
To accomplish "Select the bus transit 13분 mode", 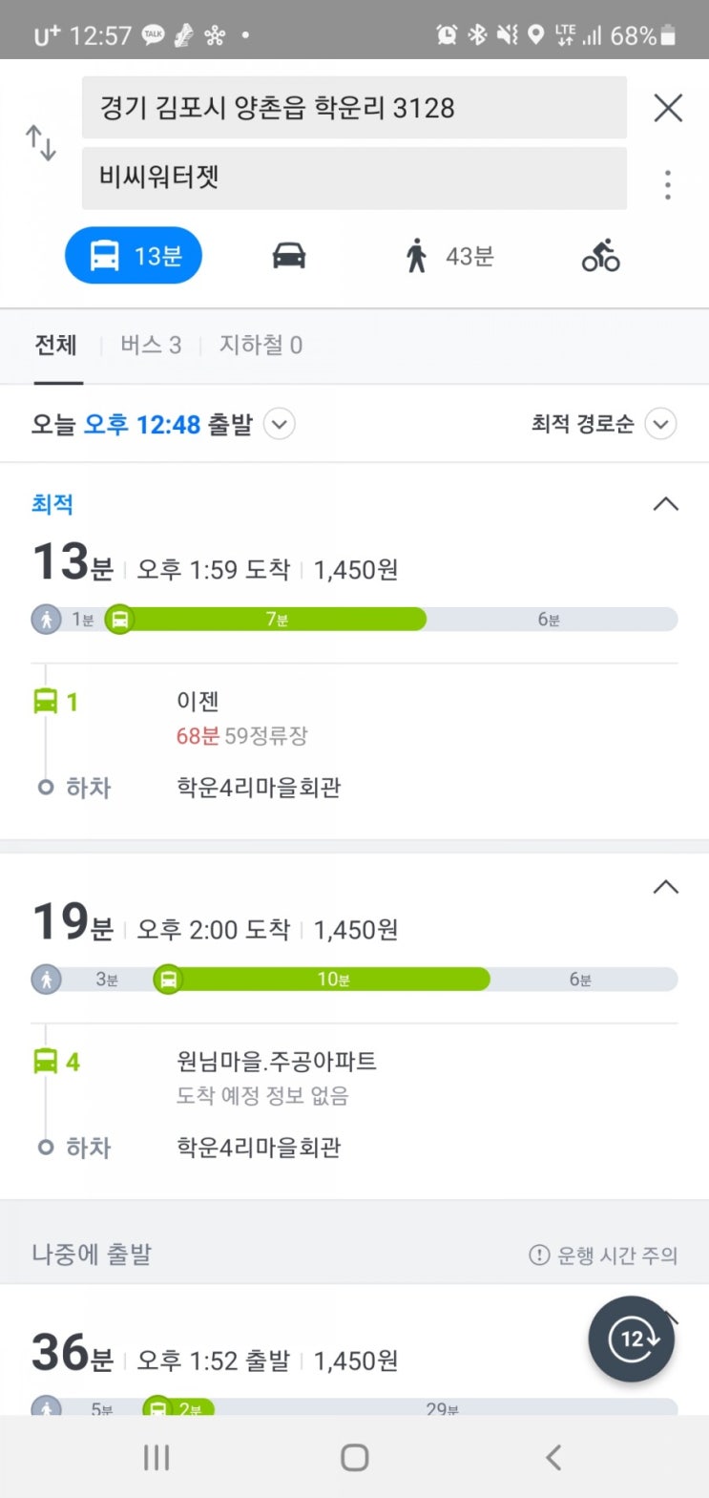I will pos(134,256).
